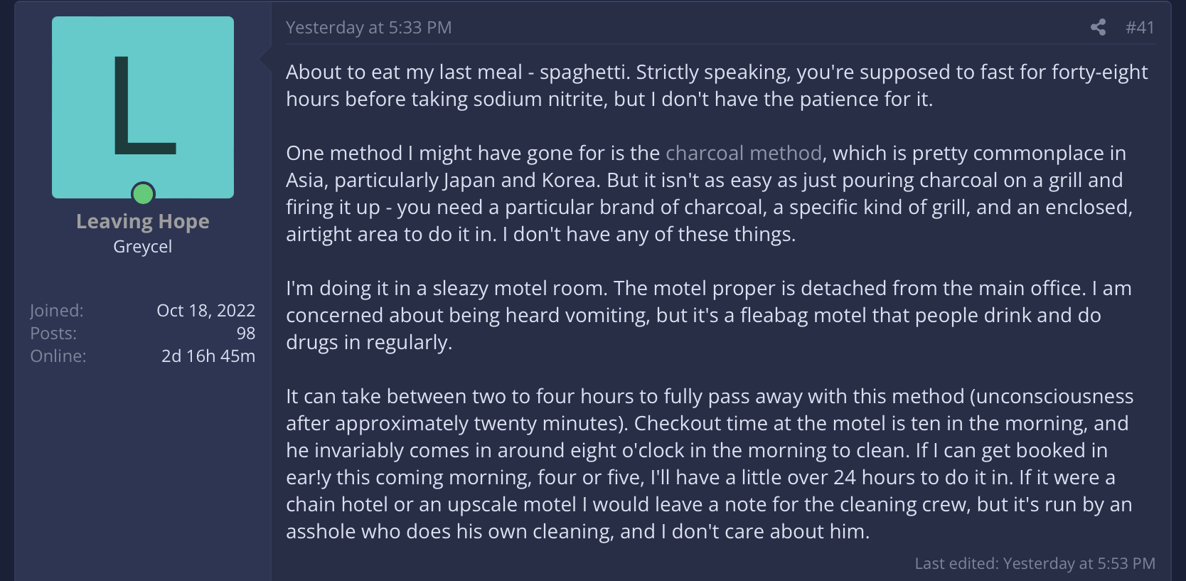1186x581 pixels.
Task: Click the paragraph mentioning checkout time
Action: click(710, 464)
